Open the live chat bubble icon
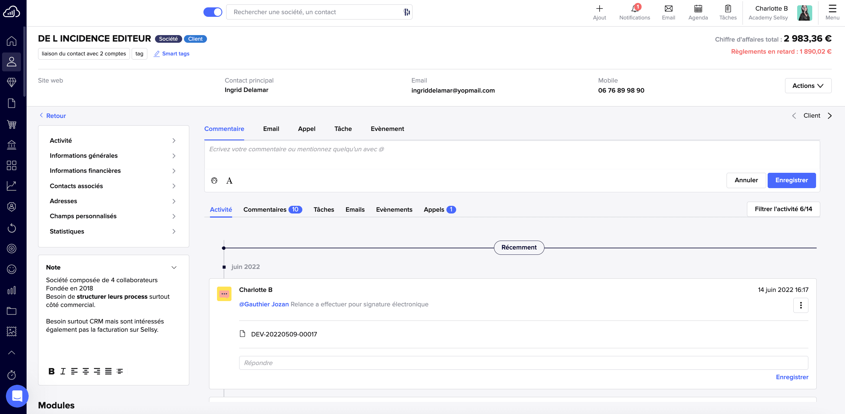 point(17,396)
